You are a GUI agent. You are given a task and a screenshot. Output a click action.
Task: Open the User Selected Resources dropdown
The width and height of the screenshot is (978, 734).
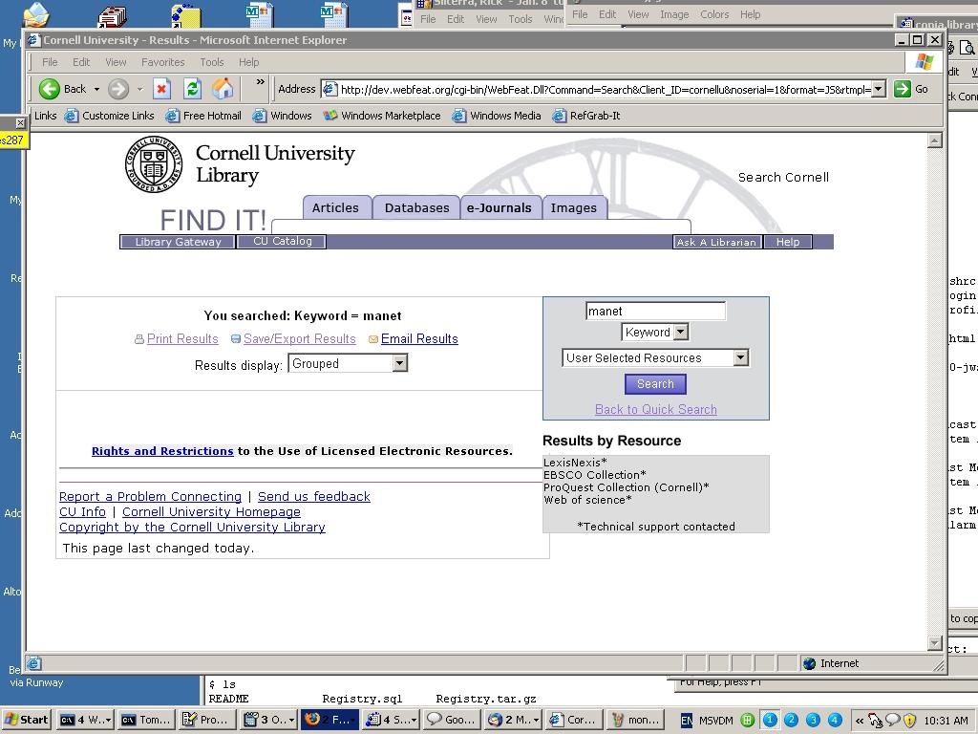tap(655, 357)
